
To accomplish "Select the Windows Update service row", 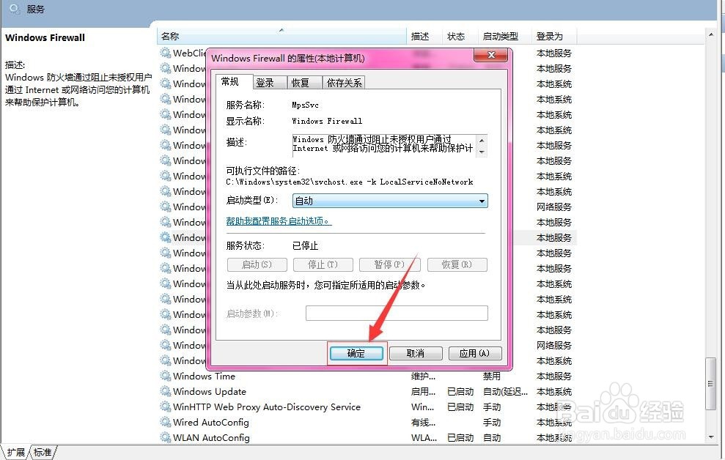I will 367,391.
